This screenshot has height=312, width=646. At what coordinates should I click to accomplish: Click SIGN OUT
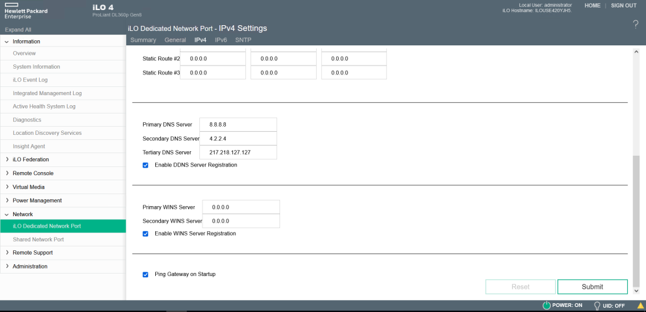click(623, 5)
